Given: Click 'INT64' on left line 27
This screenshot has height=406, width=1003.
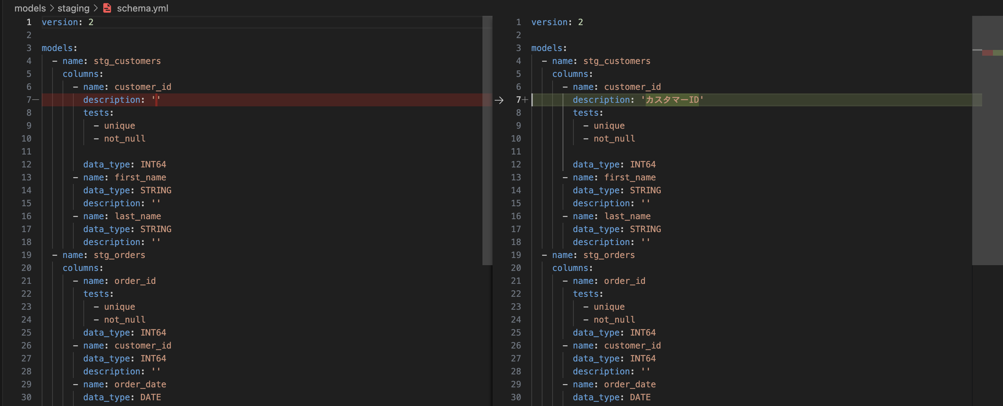Looking at the screenshot, I should [x=154, y=359].
